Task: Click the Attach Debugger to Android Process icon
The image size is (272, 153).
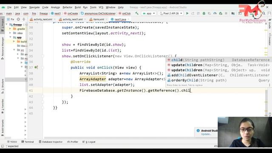Action: point(221,13)
